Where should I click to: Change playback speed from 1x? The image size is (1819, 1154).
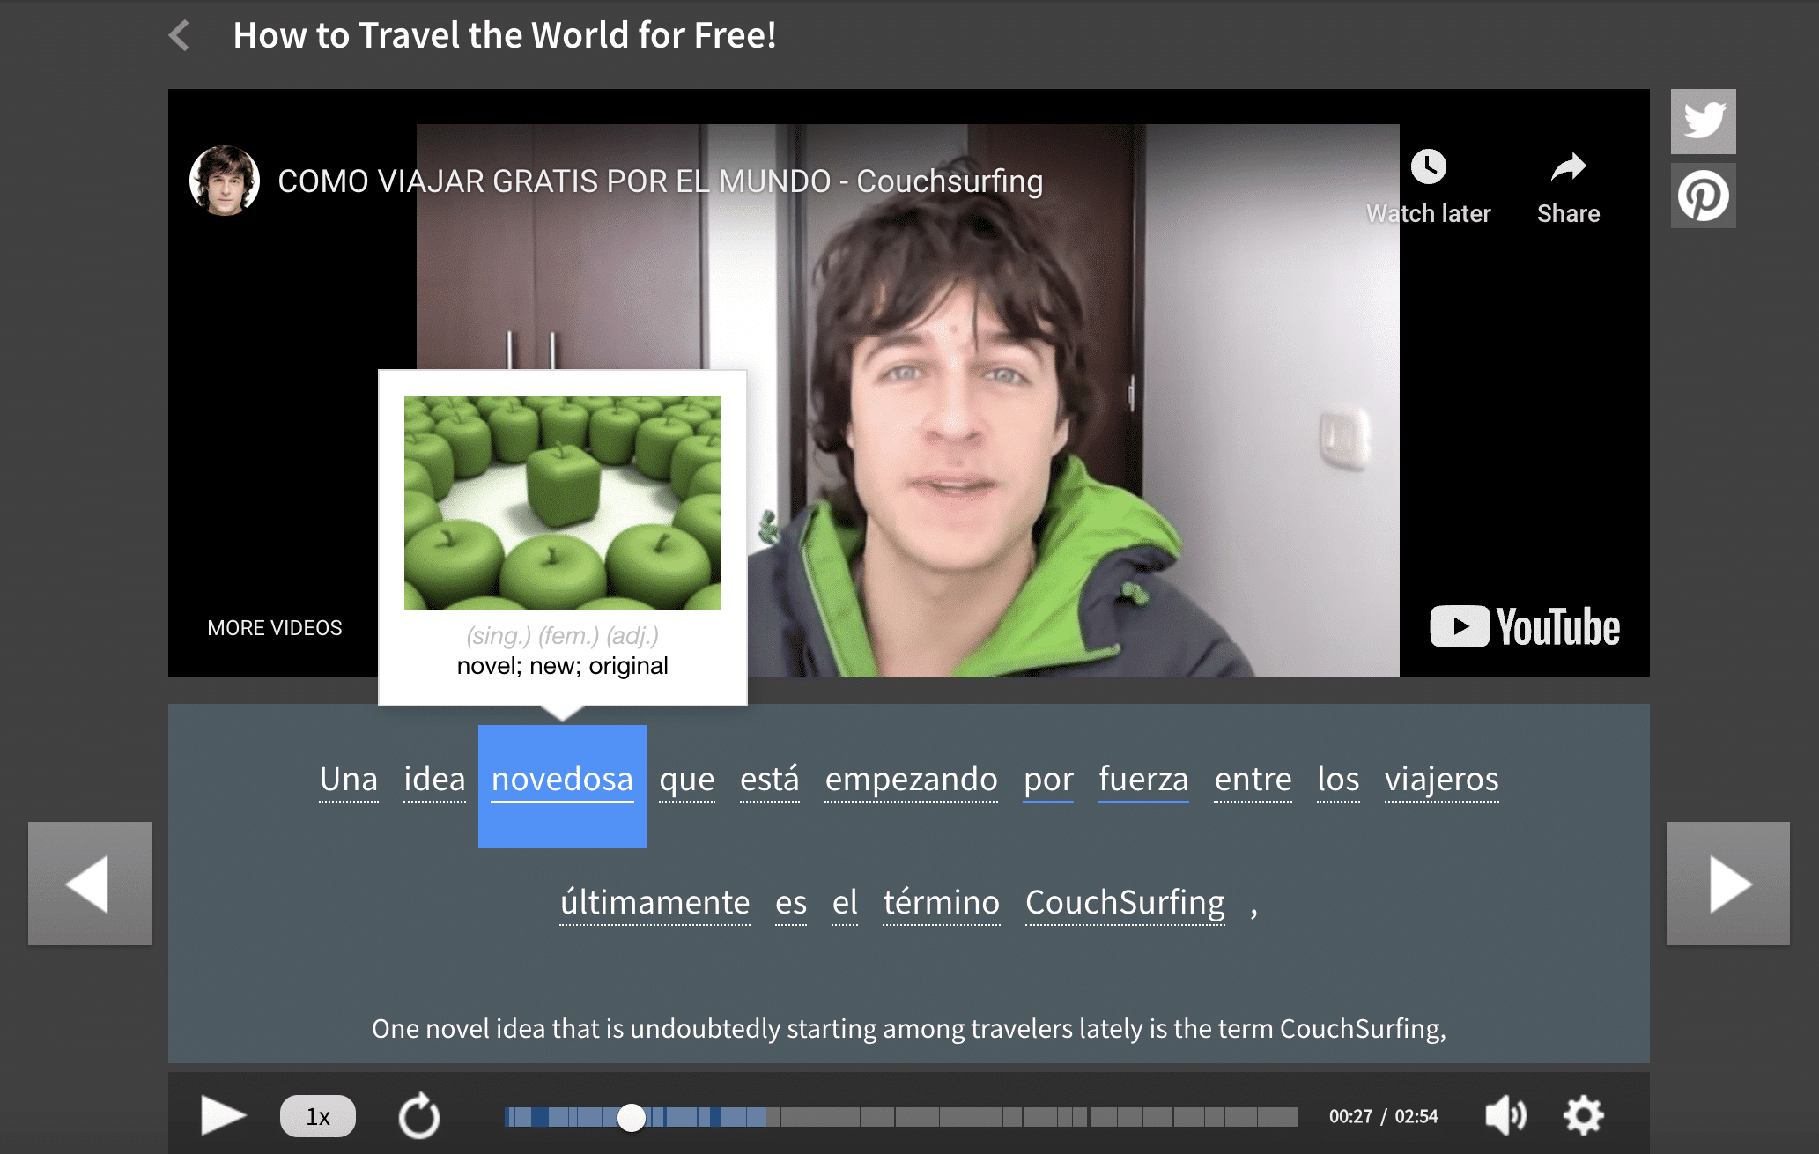317,1116
